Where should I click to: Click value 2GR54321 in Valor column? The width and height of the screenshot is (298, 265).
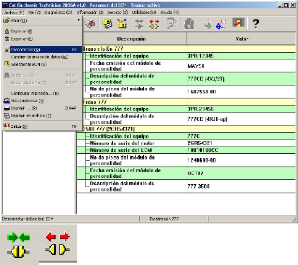tap(200, 143)
